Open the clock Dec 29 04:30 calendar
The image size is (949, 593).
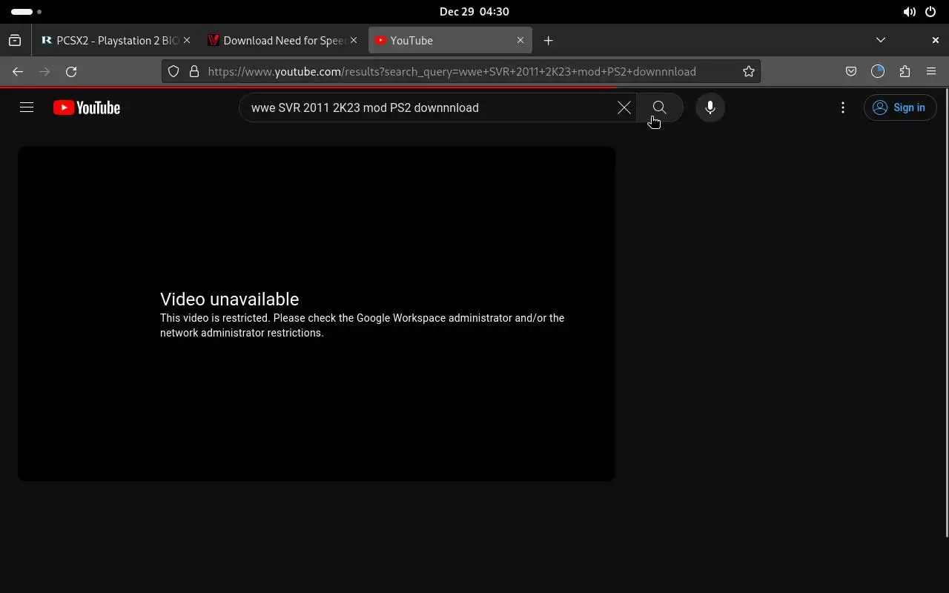tap(474, 12)
